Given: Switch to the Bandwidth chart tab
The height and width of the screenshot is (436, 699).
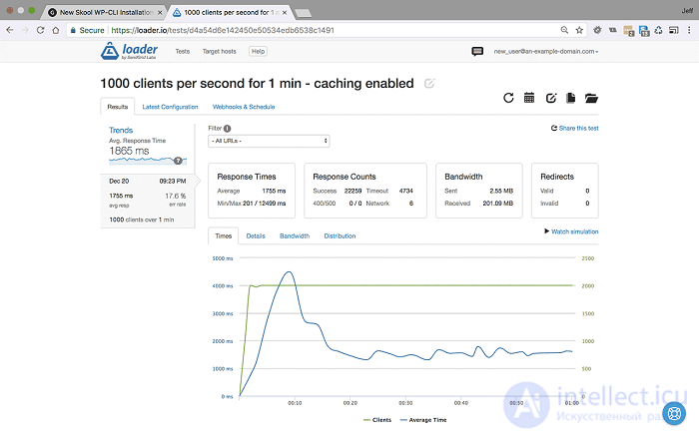Looking at the screenshot, I should tap(295, 236).
